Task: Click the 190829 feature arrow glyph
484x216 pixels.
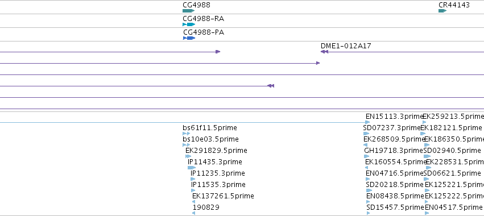Action: coord(193,213)
